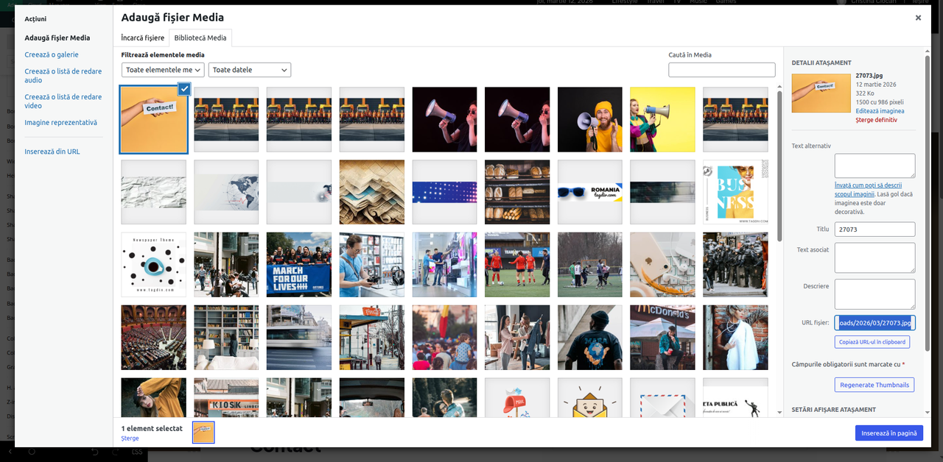The image size is (943, 462).
Task: Click the URL fișier field
Action: pos(874,323)
